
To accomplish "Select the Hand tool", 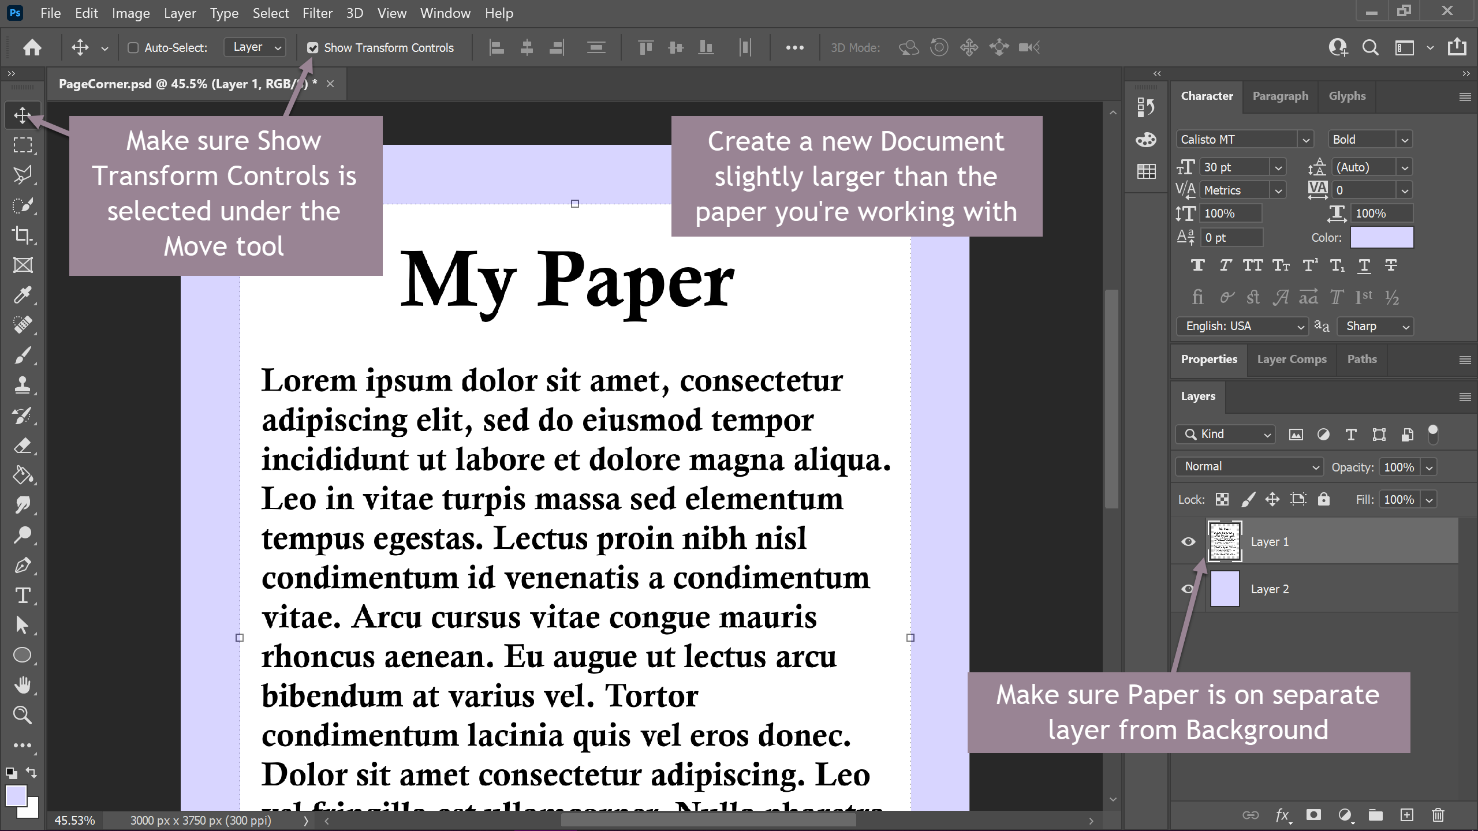I will coord(23,685).
